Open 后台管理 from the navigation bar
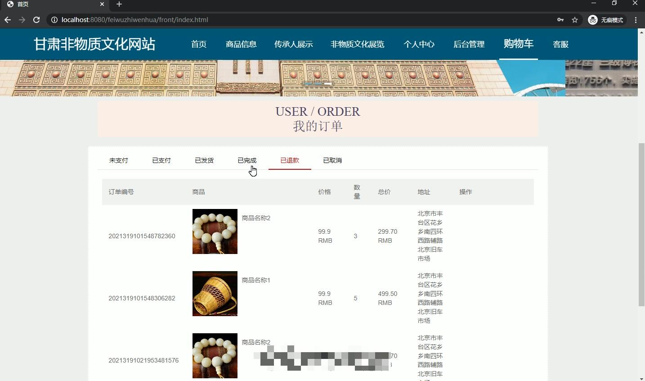The image size is (645, 381). click(469, 44)
